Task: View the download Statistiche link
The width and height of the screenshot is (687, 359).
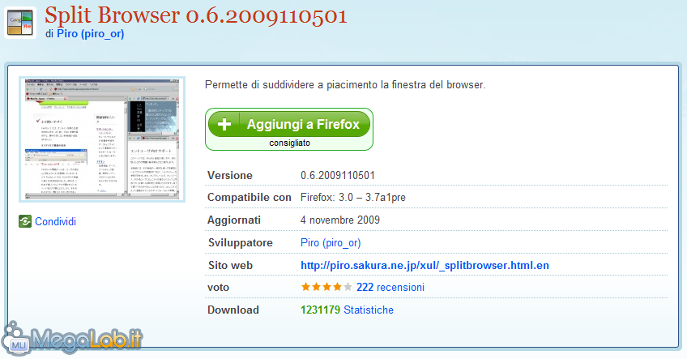Action: point(369,310)
